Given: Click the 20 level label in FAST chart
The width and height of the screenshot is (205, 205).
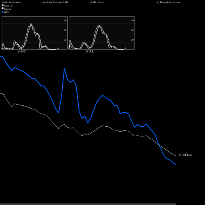Looking at the screenshot, I should coord(65,40).
